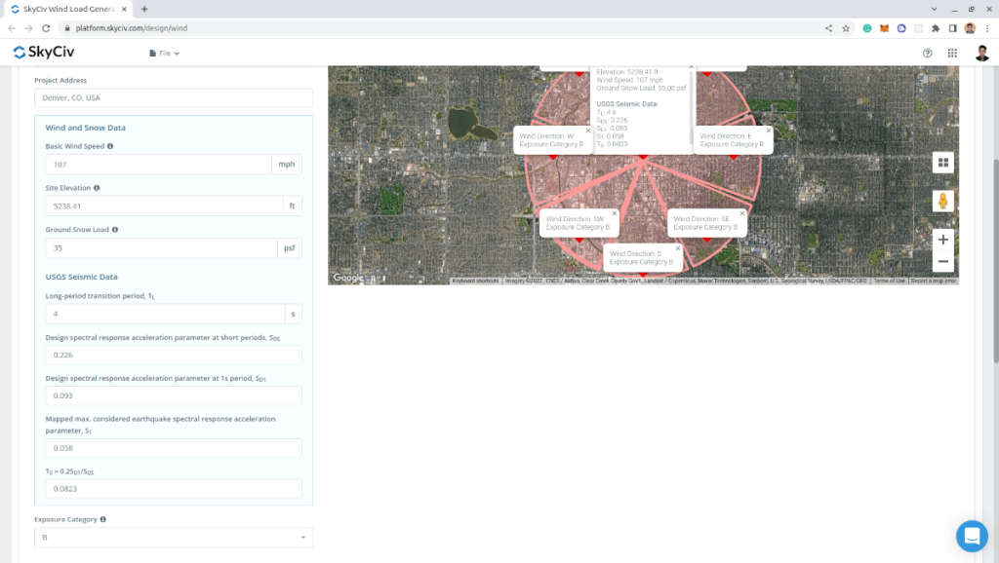Expand the Exposure Category dropdown
This screenshot has width=999, height=563.
174,538
